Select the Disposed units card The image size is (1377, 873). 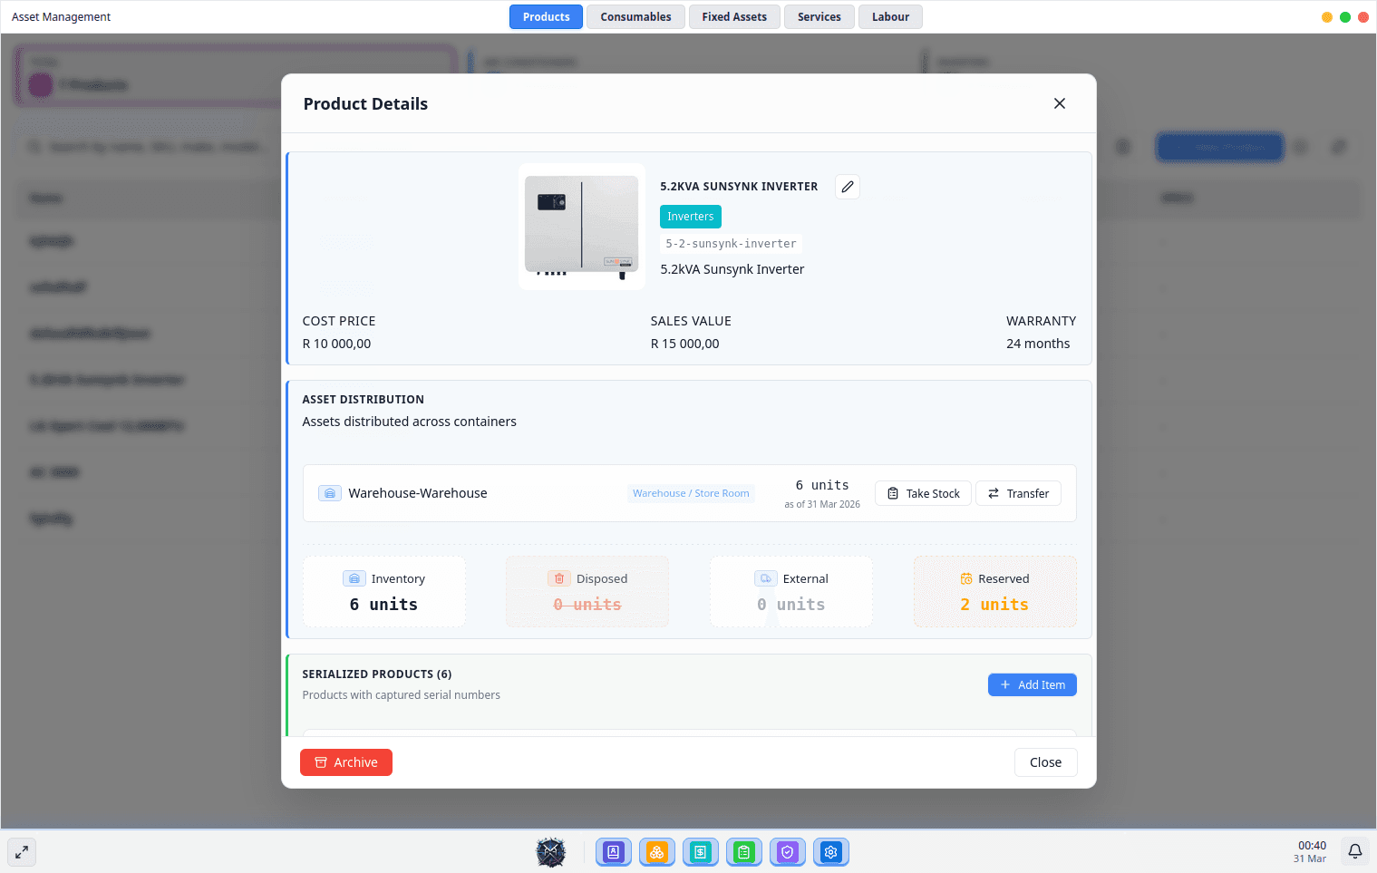point(587,592)
